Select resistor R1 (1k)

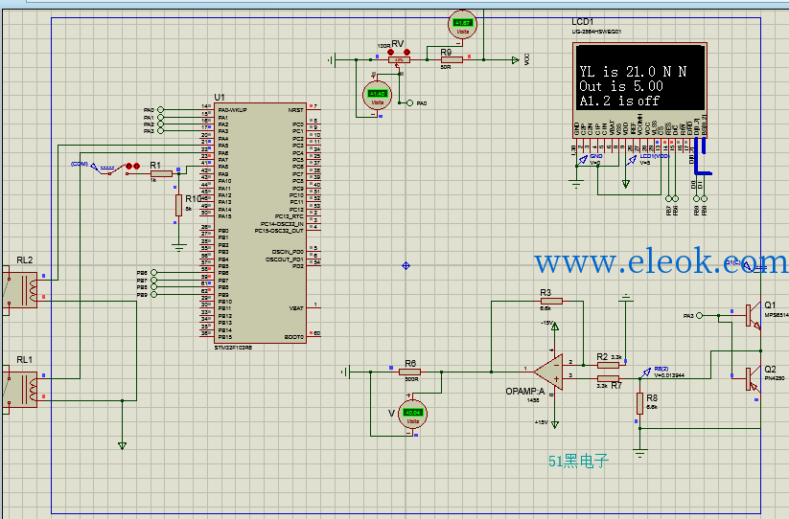point(161,174)
